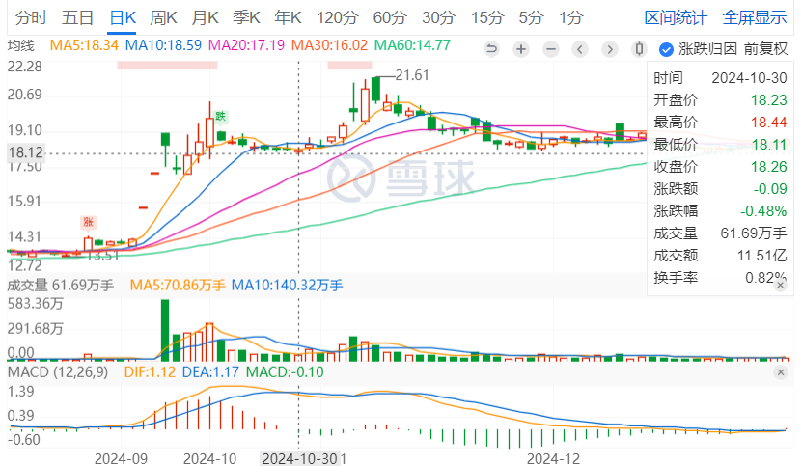Click volume MA5:70.86万手 label

178,285
